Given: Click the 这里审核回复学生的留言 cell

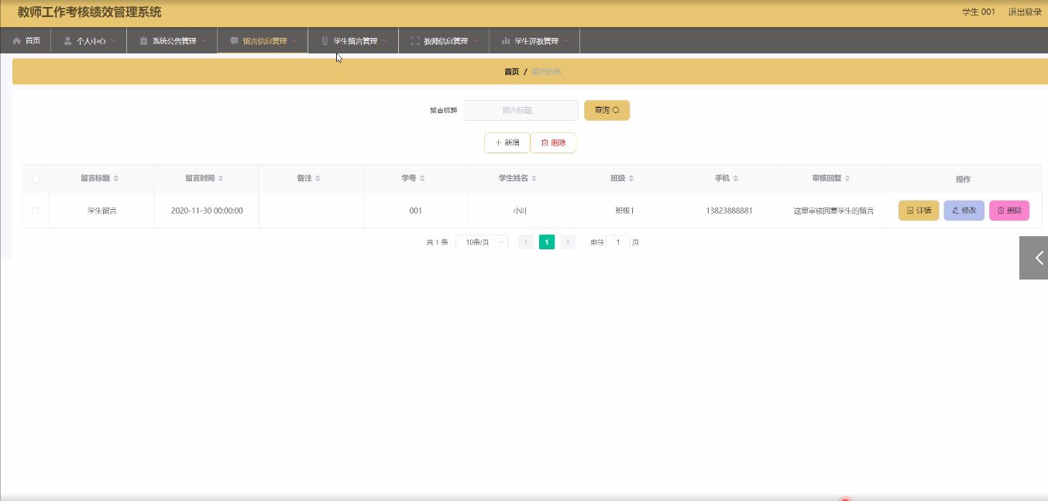Looking at the screenshot, I should [x=833, y=211].
